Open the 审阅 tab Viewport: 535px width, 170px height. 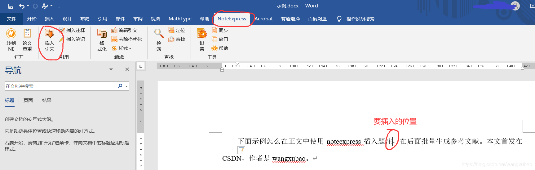tap(138, 19)
